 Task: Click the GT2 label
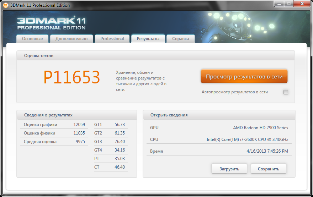(98, 133)
